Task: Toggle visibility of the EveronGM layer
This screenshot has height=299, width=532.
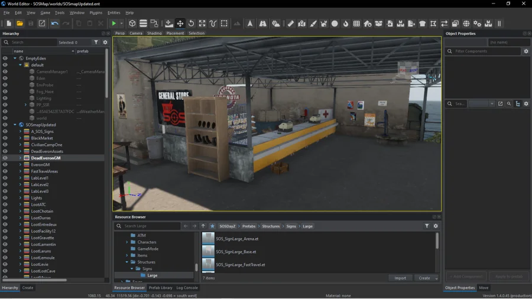Action: coord(5,165)
